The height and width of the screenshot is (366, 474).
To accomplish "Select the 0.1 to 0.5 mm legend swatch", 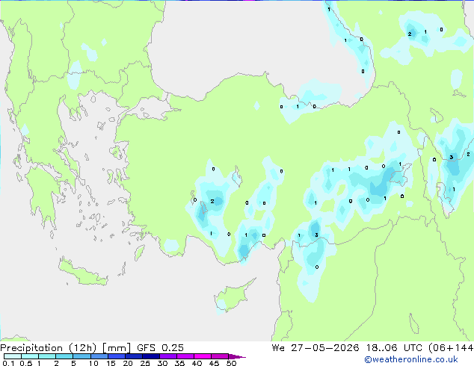I will pos(13,356).
